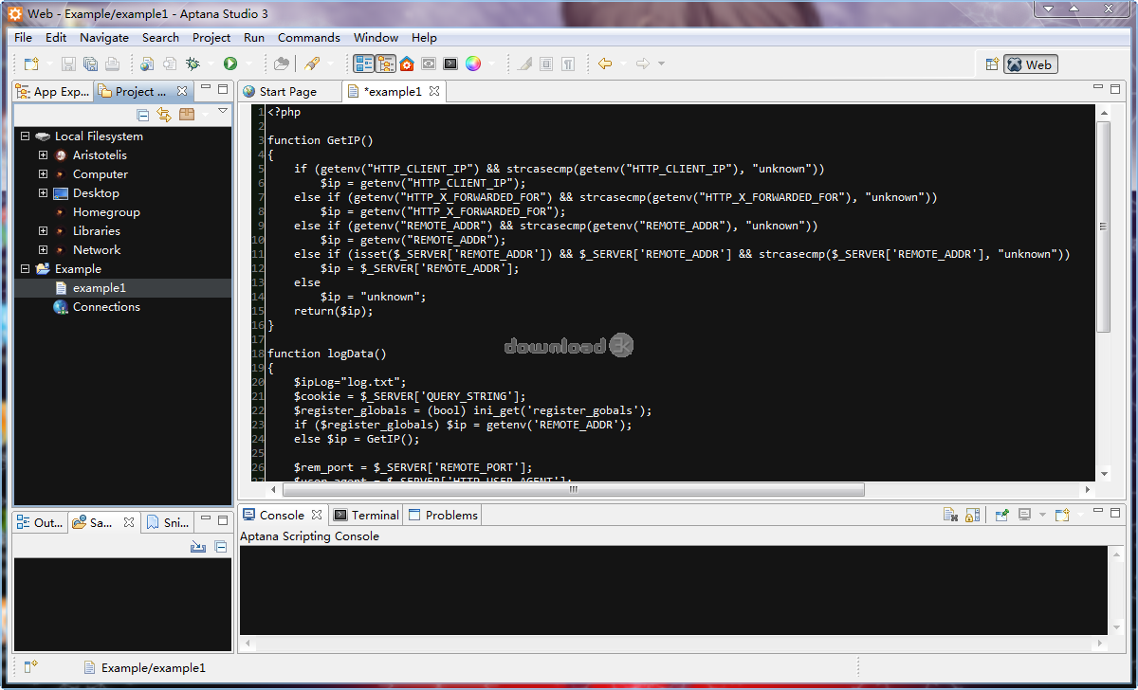1138x690 pixels.
Task: Expand the Aristotelis tree node
Action: 43,155
